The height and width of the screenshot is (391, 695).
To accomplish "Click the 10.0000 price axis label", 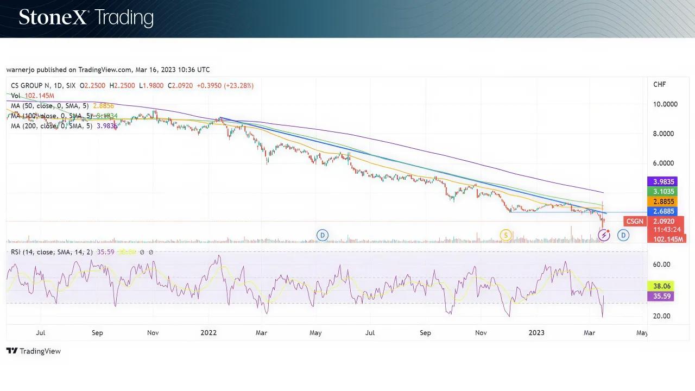I will [665, 104].
